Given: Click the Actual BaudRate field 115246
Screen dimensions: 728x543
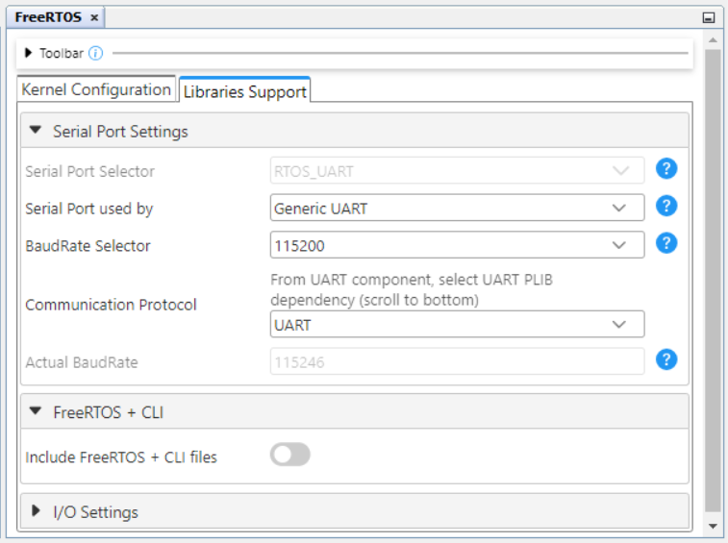Looking at the screenshot, I should [x=458, y=361].
